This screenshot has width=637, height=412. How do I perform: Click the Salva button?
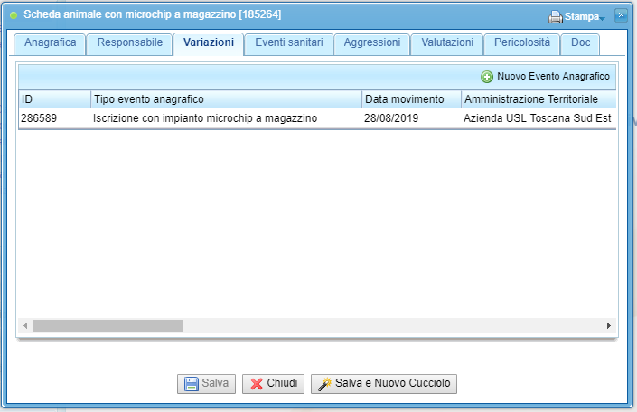point(206,384)
